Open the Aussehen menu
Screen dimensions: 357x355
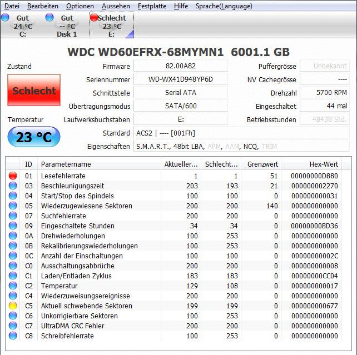click(x=116, y=6)
